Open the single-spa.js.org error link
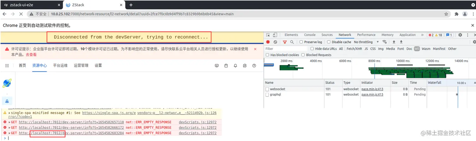Image resolution: width=476 pixels, height=141 pixels. point(109,113)
